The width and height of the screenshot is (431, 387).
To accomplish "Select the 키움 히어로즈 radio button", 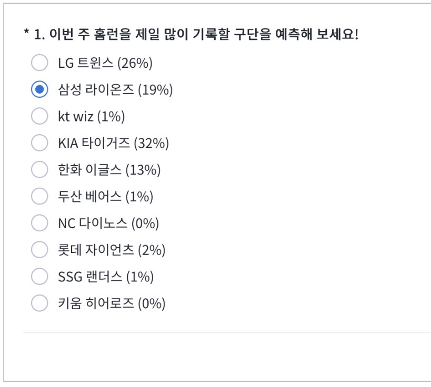I will [x=39, y=303].
